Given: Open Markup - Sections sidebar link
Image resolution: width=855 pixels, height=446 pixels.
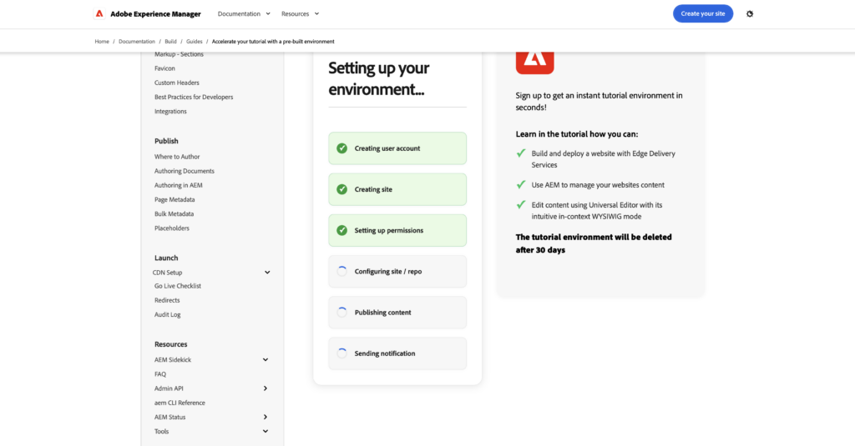Looking at the screenshot, I should 179,54.
